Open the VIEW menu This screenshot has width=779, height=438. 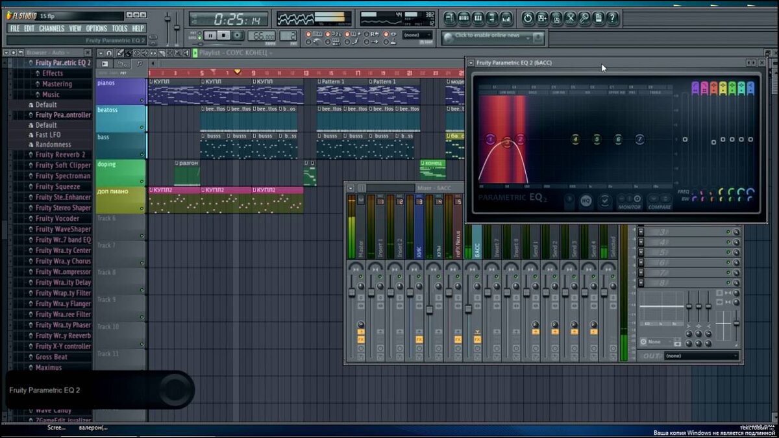(75, 29)
